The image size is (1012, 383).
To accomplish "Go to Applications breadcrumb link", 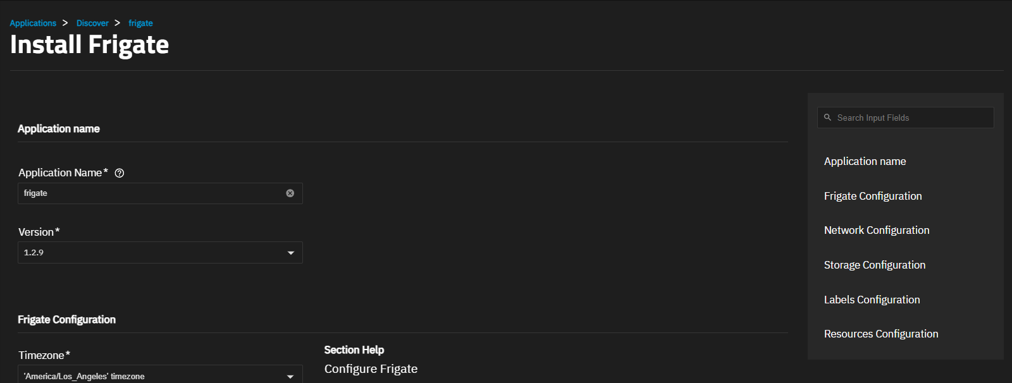I will coord(33,23).
